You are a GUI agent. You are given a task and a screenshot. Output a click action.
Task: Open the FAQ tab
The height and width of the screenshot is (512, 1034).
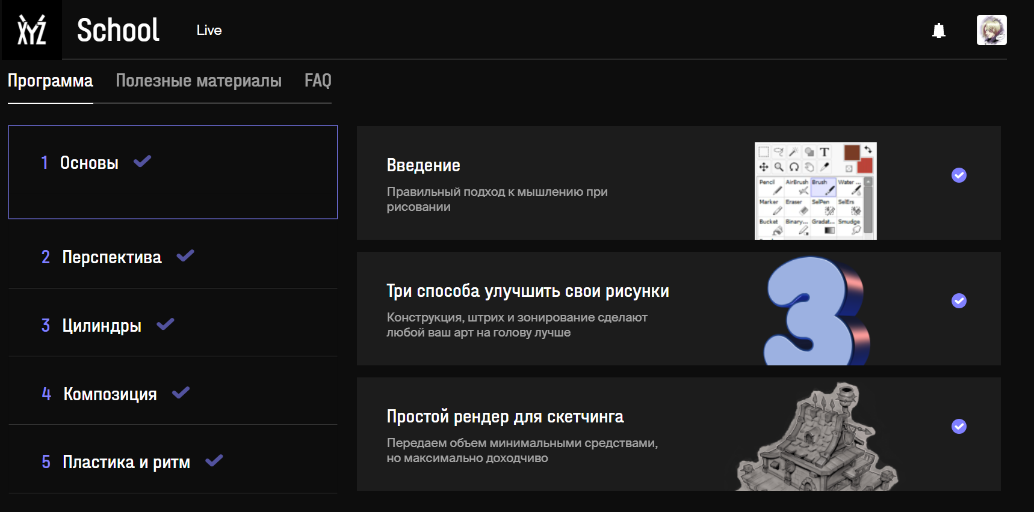point(318,81)
